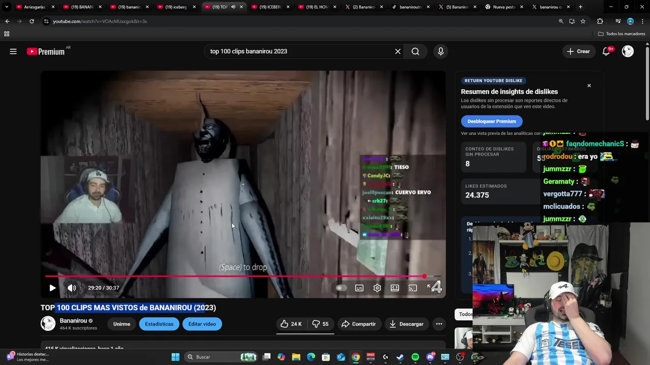Click the browser address bar URL
Screen dimensions: 650x365
tap(100, 21)
